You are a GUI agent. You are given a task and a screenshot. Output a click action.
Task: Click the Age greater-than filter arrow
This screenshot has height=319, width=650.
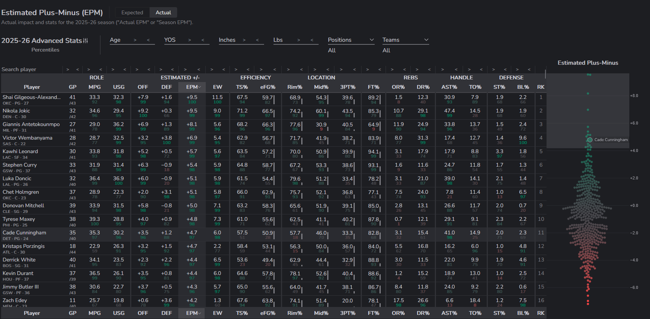135,40
